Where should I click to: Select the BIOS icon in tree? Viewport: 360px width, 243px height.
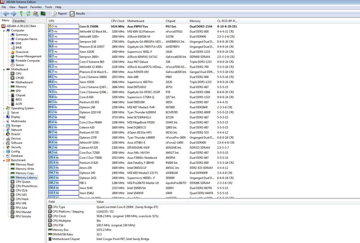(12, 100)
